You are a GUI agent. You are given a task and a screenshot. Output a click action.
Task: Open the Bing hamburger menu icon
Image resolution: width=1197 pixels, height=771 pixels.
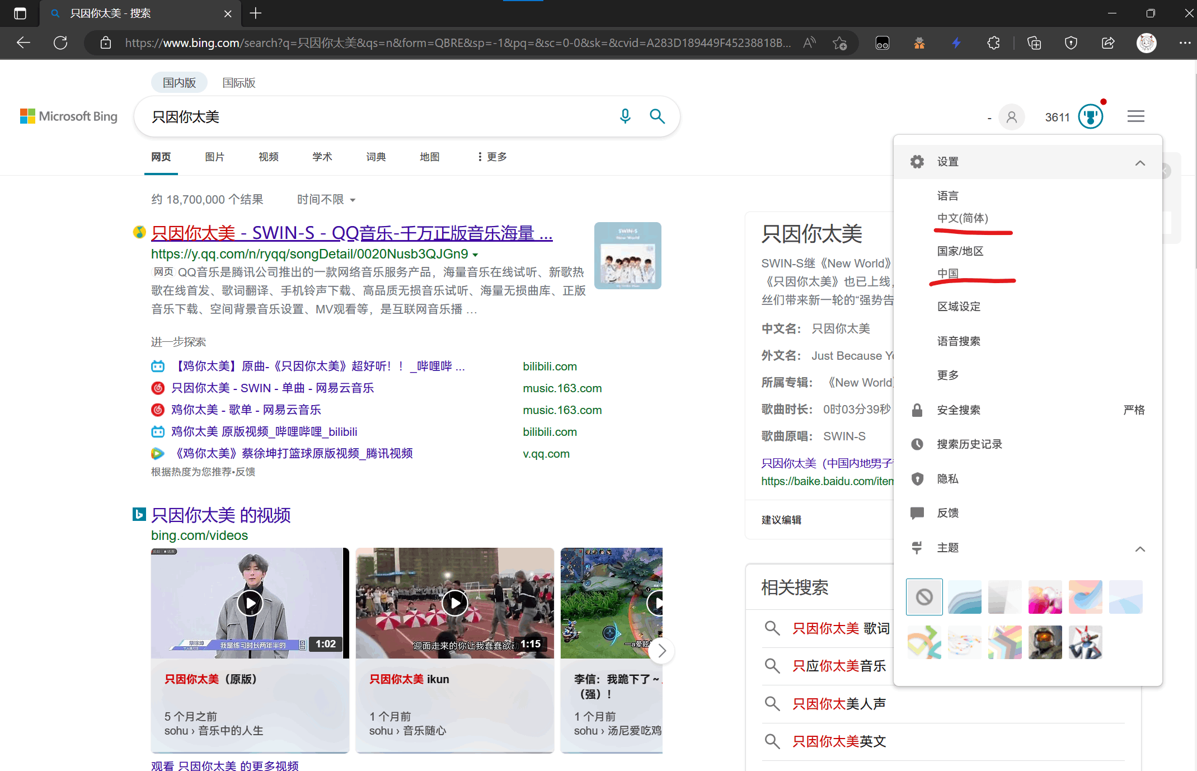click(x=1136, y=116)
